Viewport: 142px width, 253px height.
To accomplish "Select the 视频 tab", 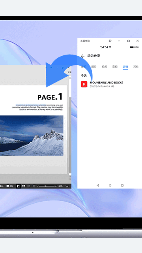I will (104, 67).
